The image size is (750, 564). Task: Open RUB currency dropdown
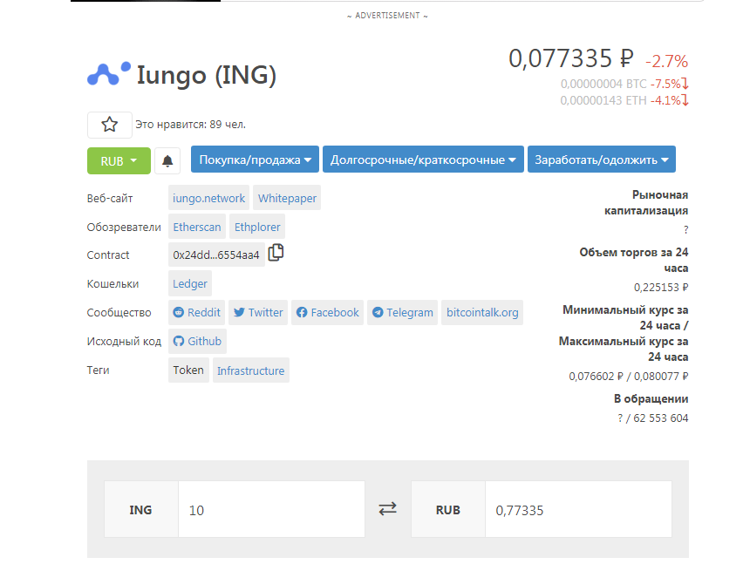click(119, 161)
